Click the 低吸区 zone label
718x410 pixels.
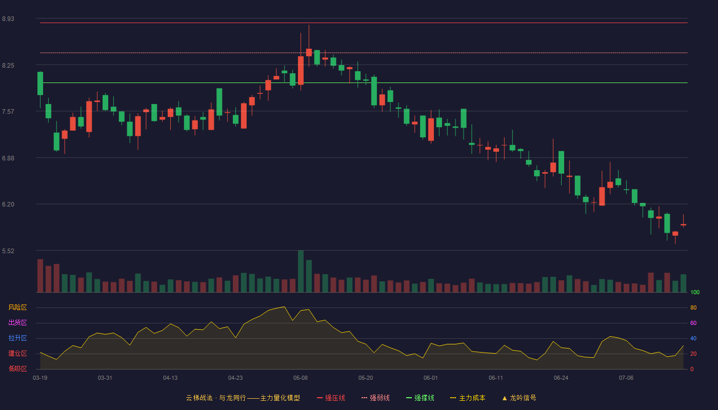click(17, 368)
